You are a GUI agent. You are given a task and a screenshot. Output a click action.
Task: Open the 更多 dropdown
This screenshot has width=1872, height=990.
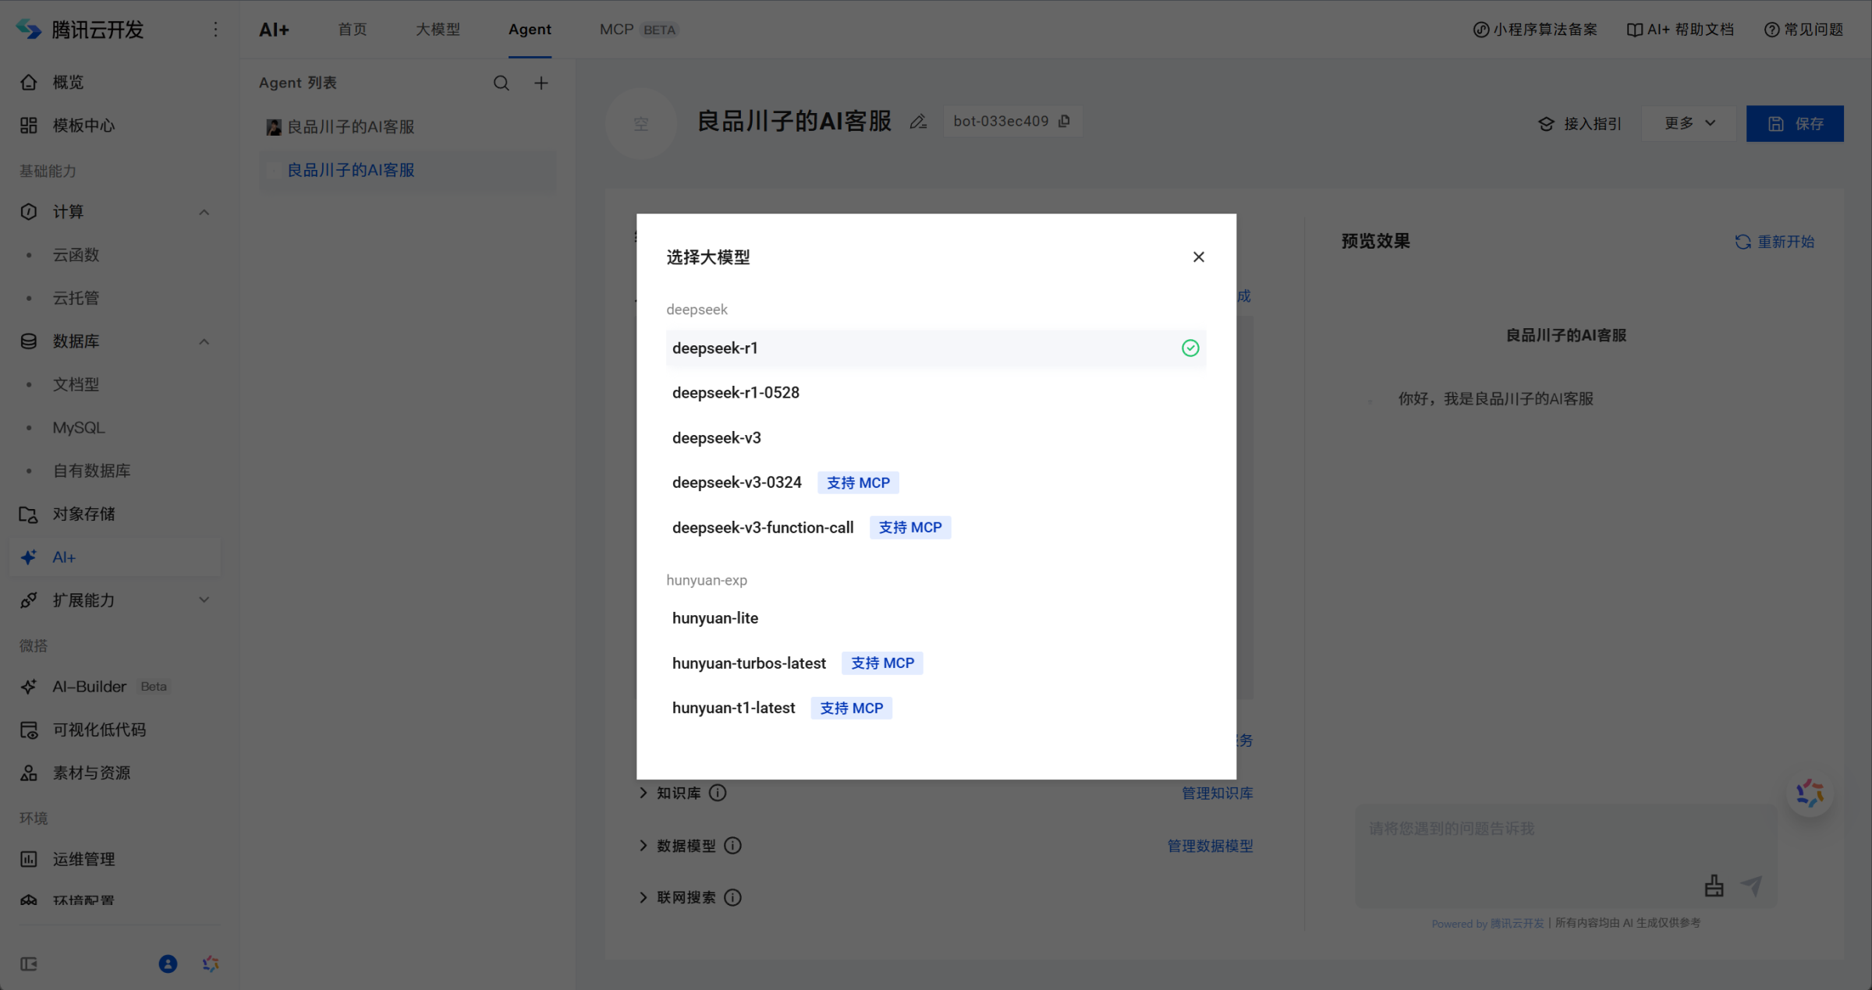tap(1689, 123)
